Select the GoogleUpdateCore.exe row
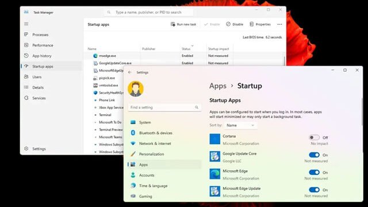This screenshot has width=368, height=207. click(184, 63)
